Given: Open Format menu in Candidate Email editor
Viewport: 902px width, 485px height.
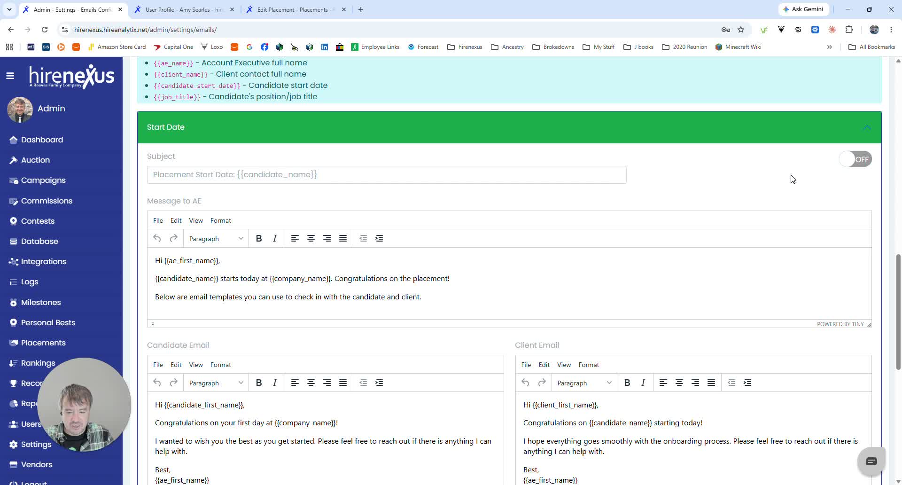Looking at the screenshot, I should (221, 365).
